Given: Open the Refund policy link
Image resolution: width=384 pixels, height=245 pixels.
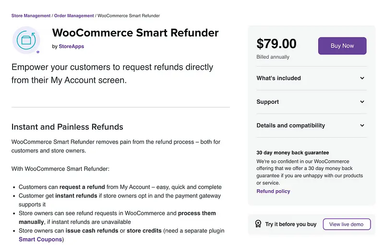Looking at the screenshot, I should pos(273,191).
